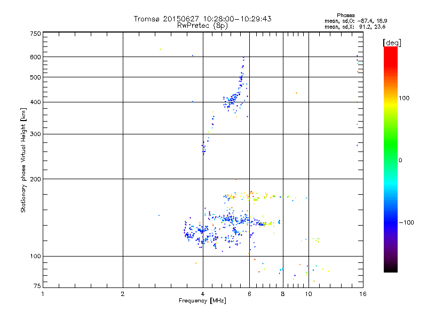Click the isolated orange point near 9 MHz

click(x=296, y=93)
